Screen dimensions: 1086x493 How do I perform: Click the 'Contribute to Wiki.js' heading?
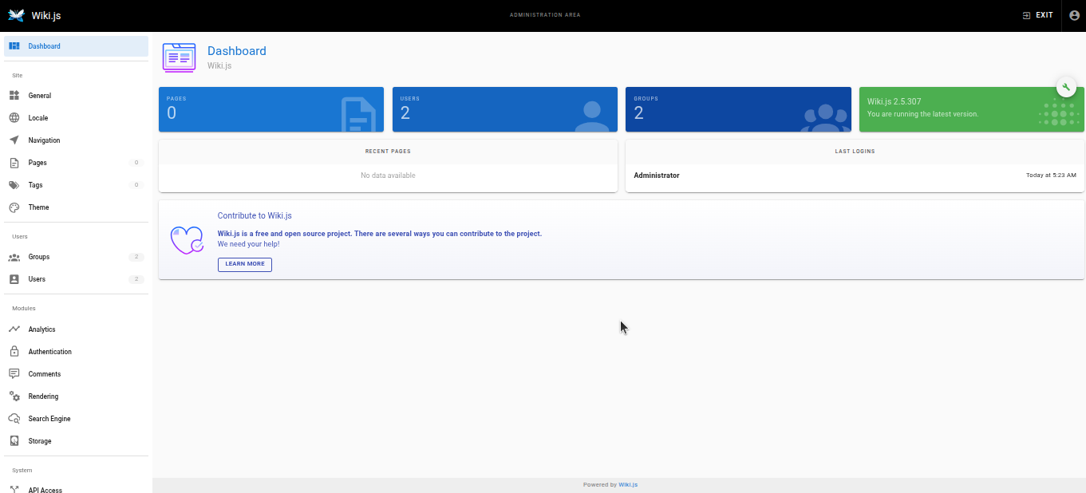pos(255,216)
